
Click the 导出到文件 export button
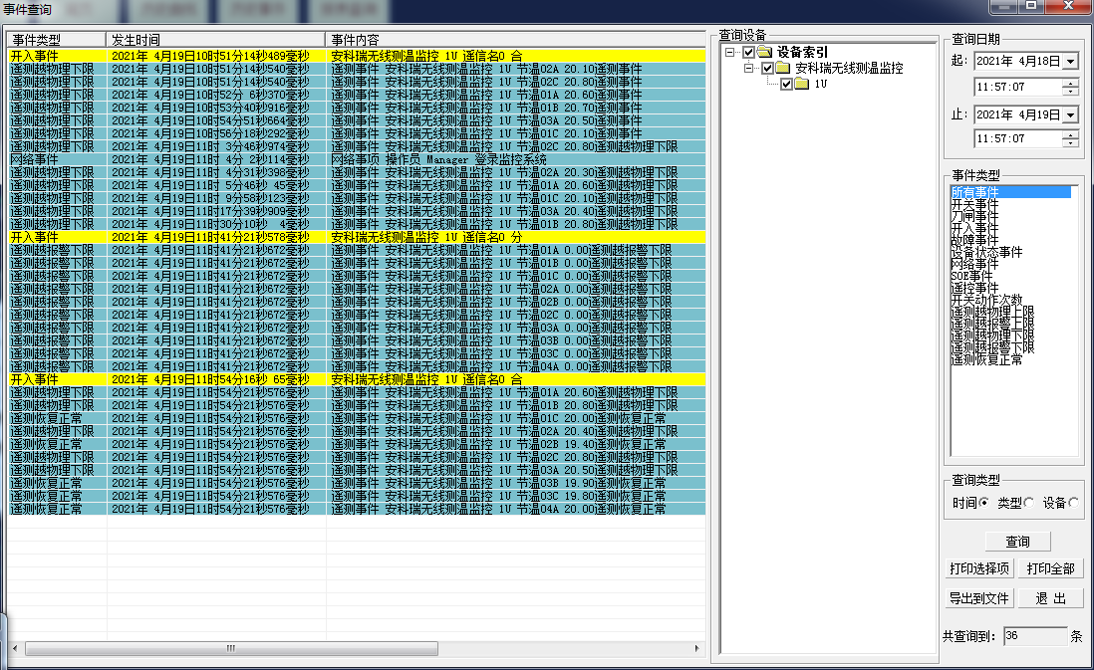(x=979, y=597)
